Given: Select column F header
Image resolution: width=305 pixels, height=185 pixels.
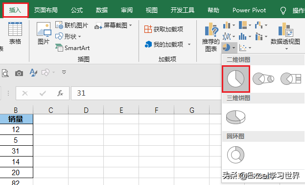Looking at the screenshot, I should coord(156,110).
